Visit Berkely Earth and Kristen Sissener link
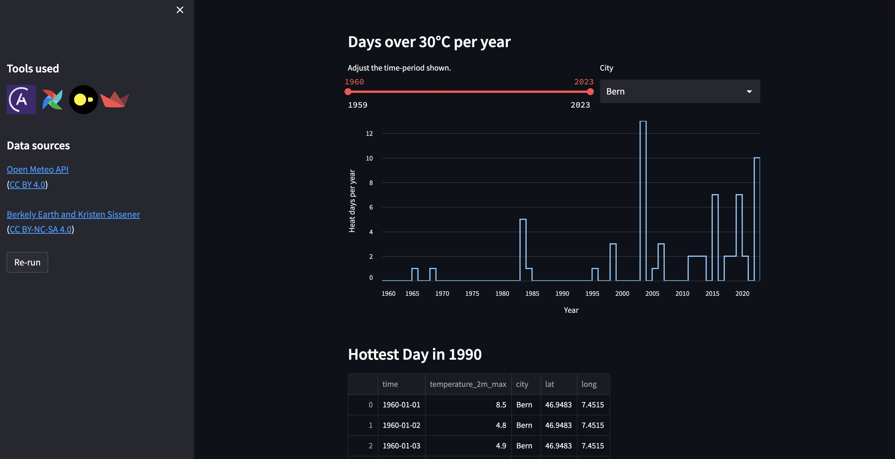895x459 pixels. coord(73,214)
